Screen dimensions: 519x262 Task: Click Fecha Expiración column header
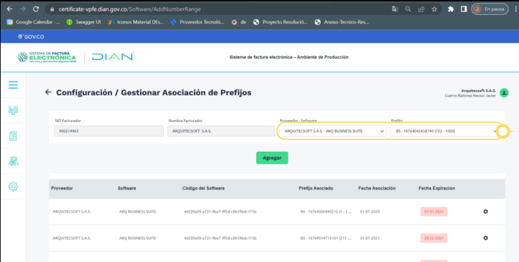tap(437, 188)
